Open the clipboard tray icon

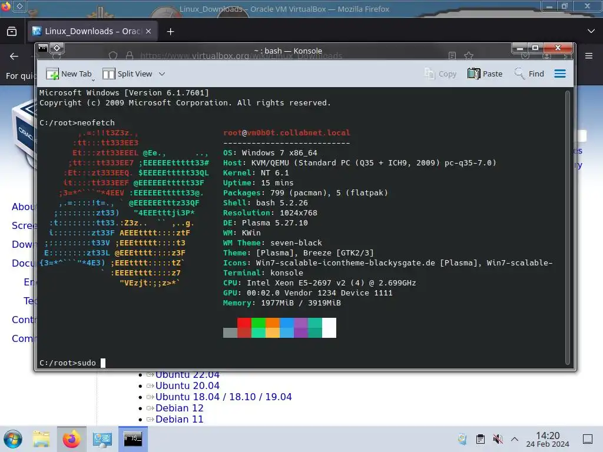(x=481, y=439)
